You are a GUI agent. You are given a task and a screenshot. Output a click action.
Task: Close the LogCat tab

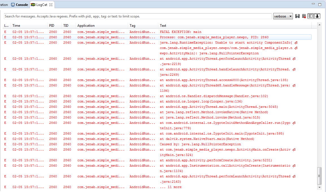[51, 5]
